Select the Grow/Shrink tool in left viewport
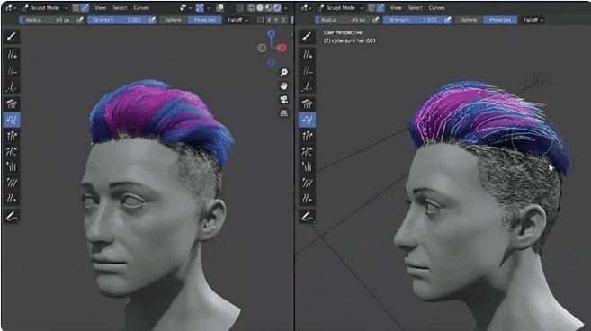This screenshot has width=591, height=331. [x=12, y=135]
